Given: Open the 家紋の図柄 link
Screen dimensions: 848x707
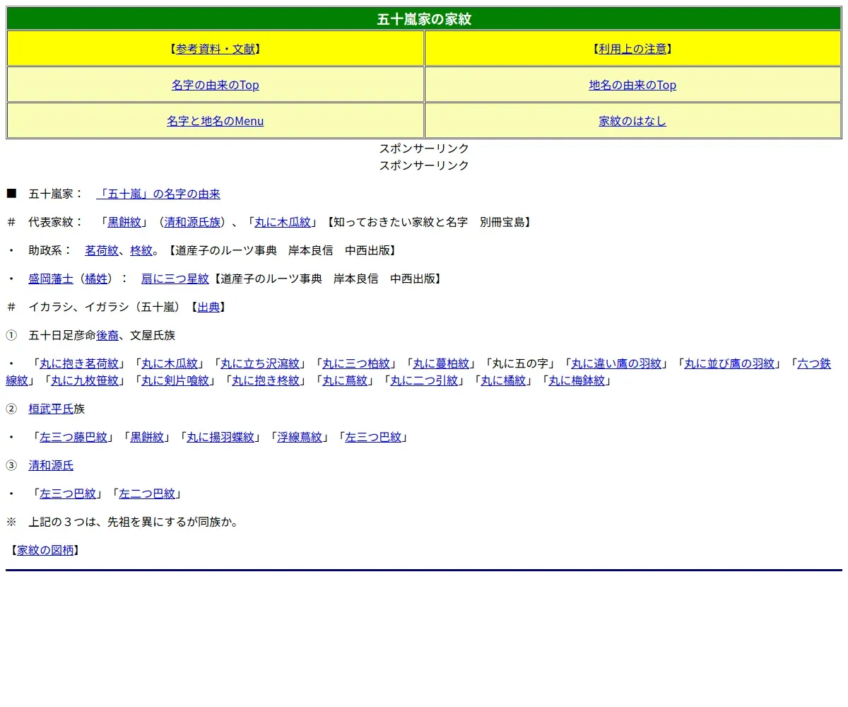Looking at the screenshot, I should [45, 550].
